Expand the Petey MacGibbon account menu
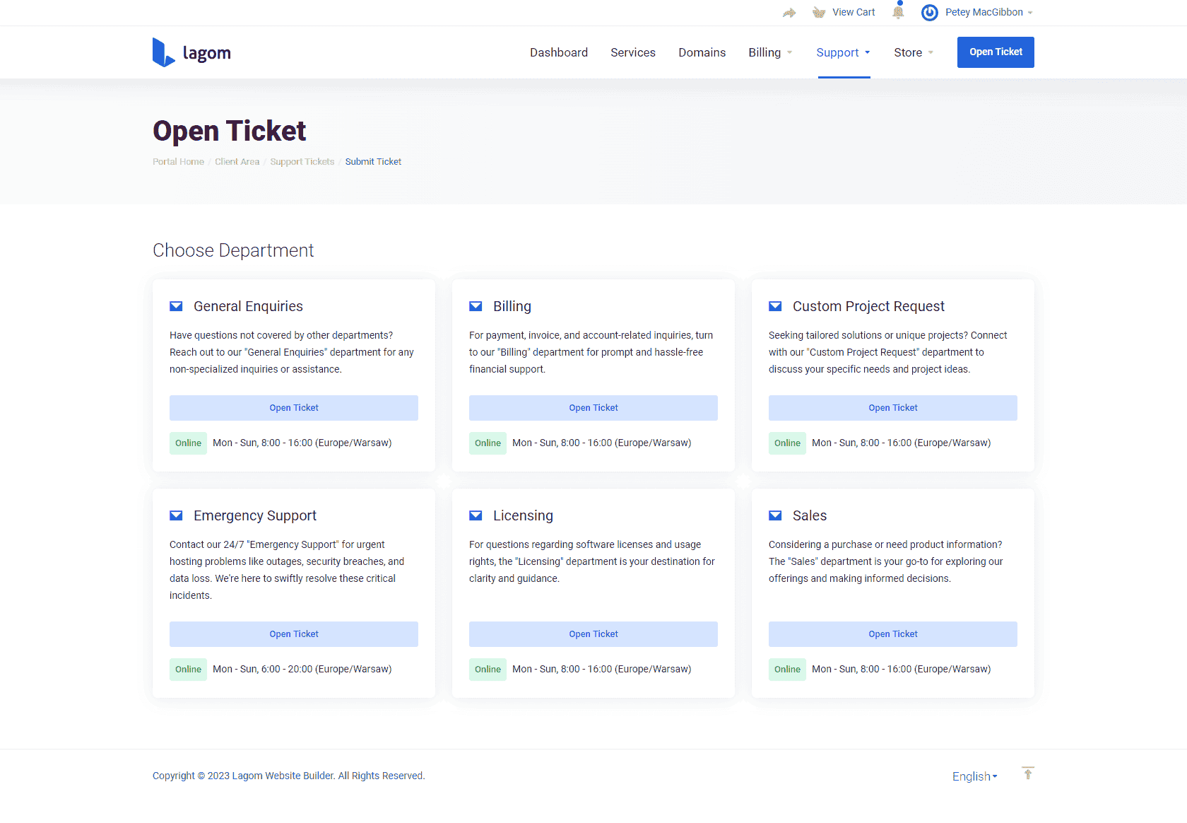The width and height of the screenshot is (1187, 823). coord(988,12)
